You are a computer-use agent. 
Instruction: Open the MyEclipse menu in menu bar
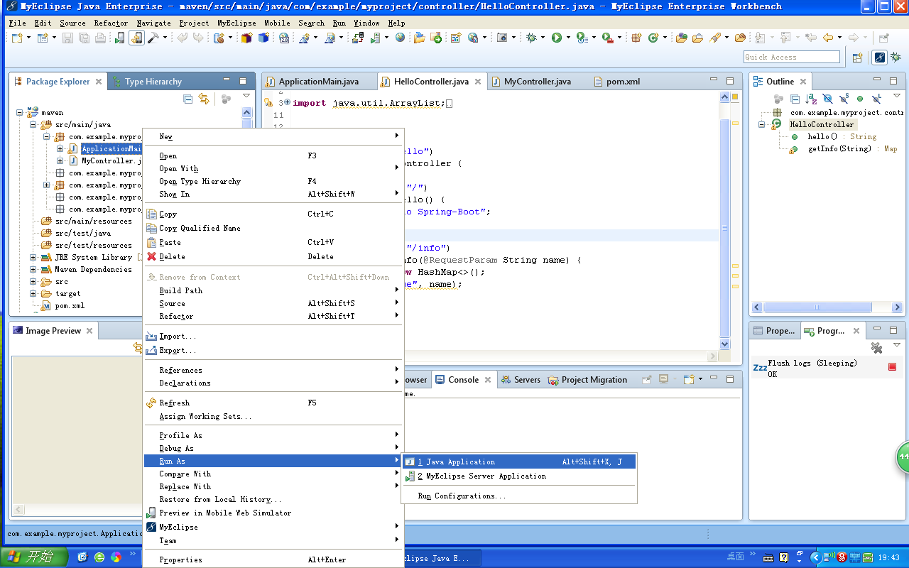236,23
